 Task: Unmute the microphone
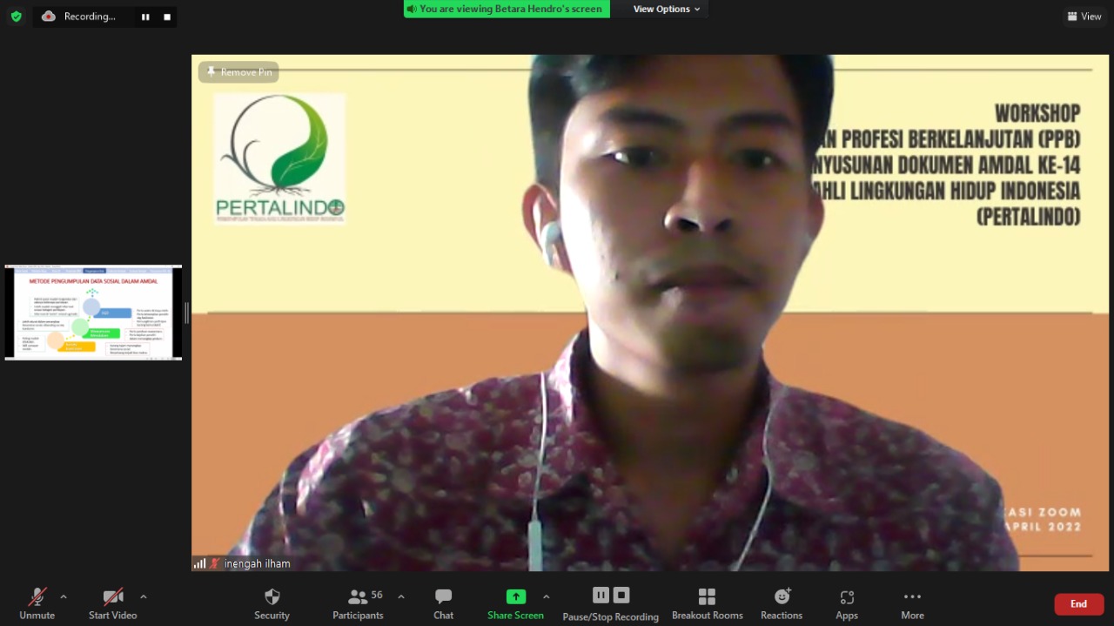coord(37,603)
